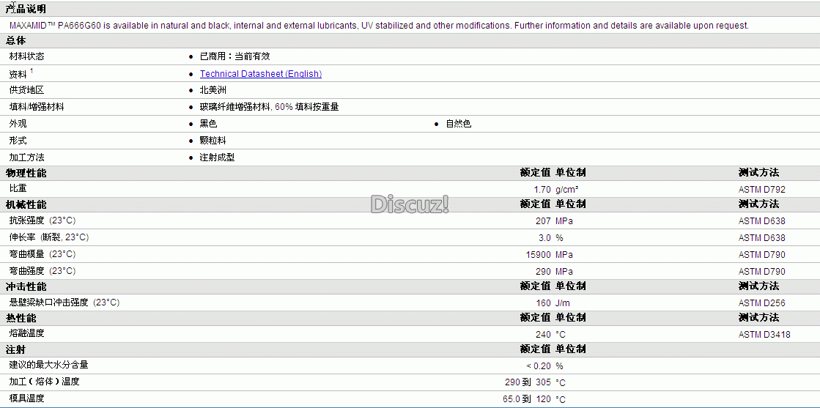Open the Technical Datasheet (English) link
820x408 pixels.
(260, 74)
